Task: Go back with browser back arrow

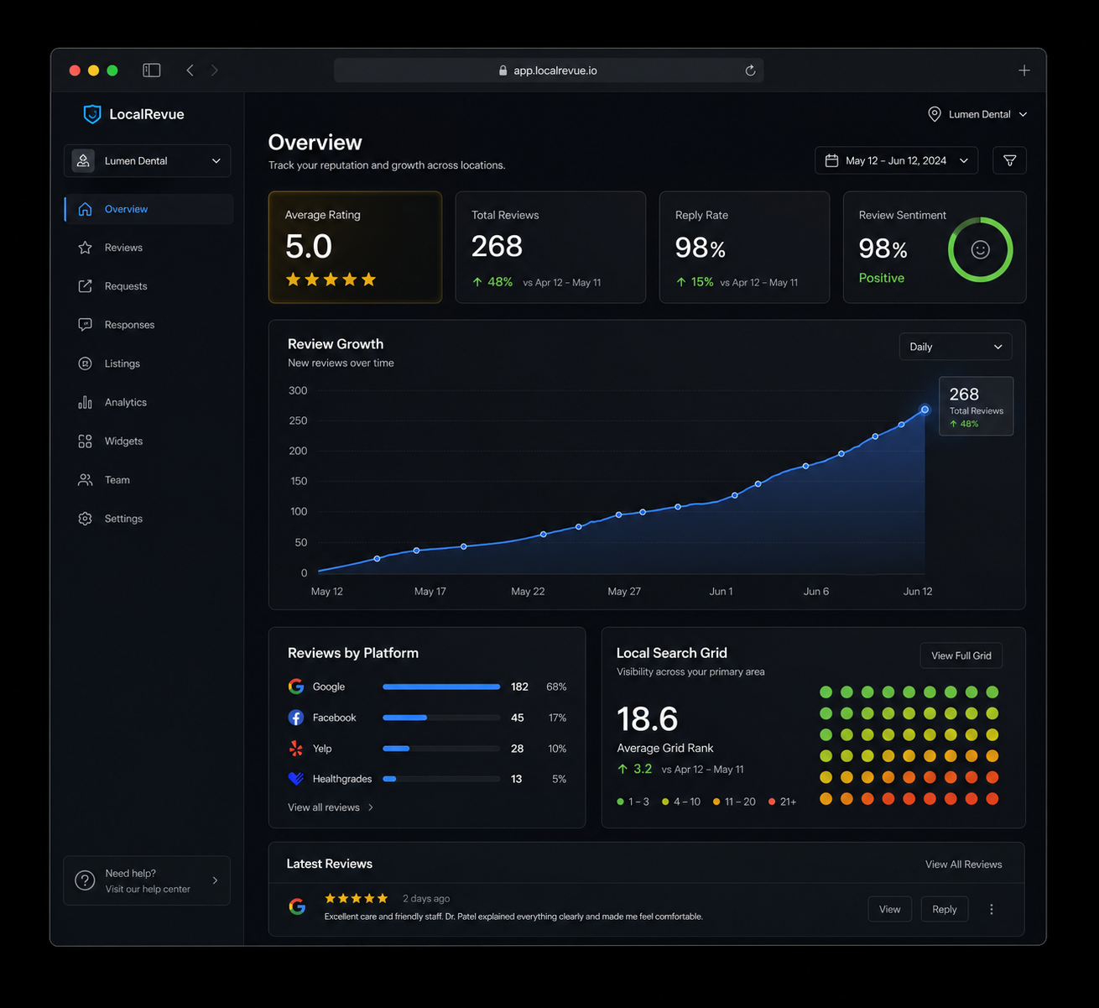Action: pos(190,71)
